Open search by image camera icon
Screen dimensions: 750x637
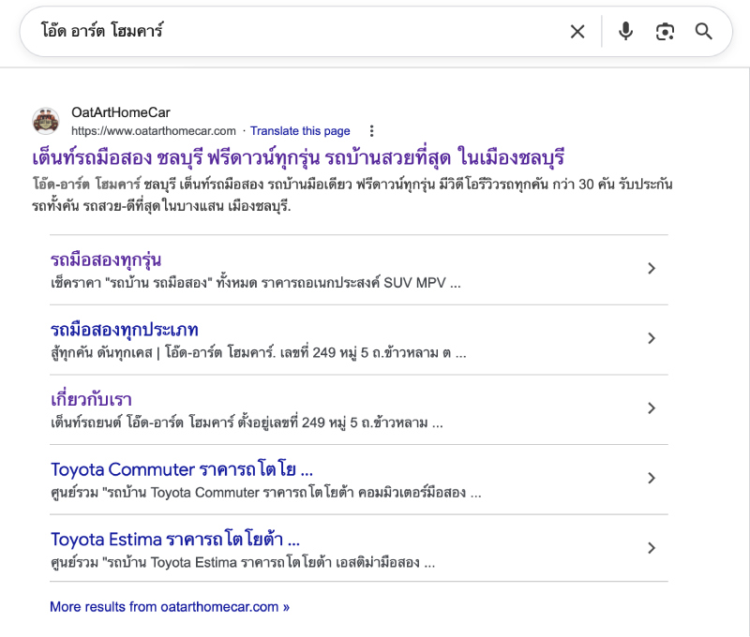pos(665,32)
